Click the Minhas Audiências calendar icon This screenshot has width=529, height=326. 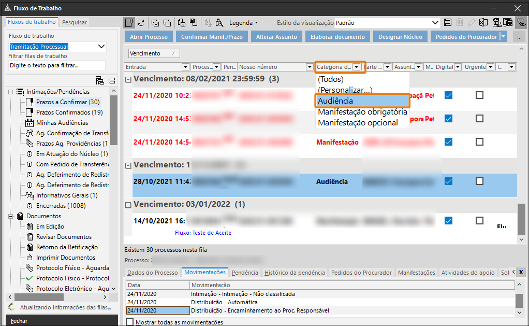tap(30, 123)
